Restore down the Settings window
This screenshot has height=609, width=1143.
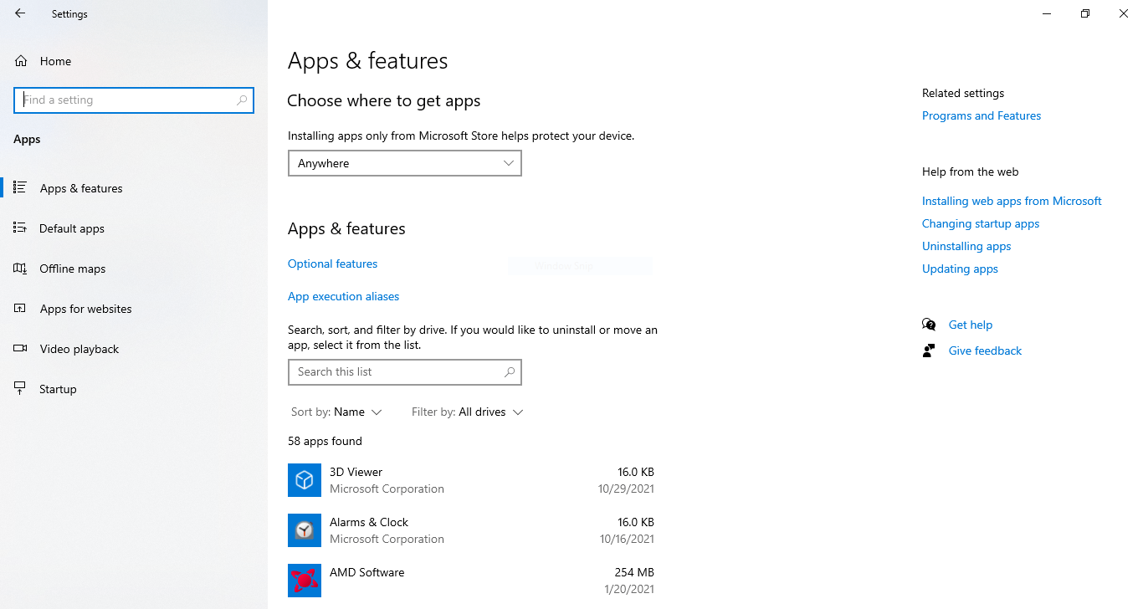click(1085, 13)
